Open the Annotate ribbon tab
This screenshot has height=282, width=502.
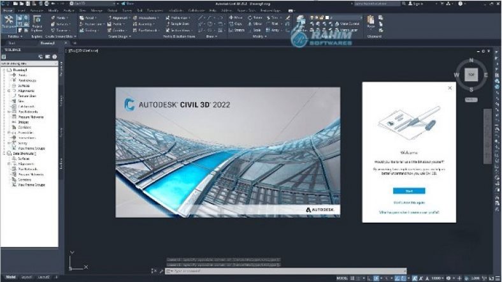coord(36,11)
